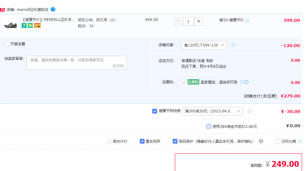Viewport: 306px width, 171px height.
Task: Click the 399.00 item subtotal price
Action: click(x=292, y=20)
